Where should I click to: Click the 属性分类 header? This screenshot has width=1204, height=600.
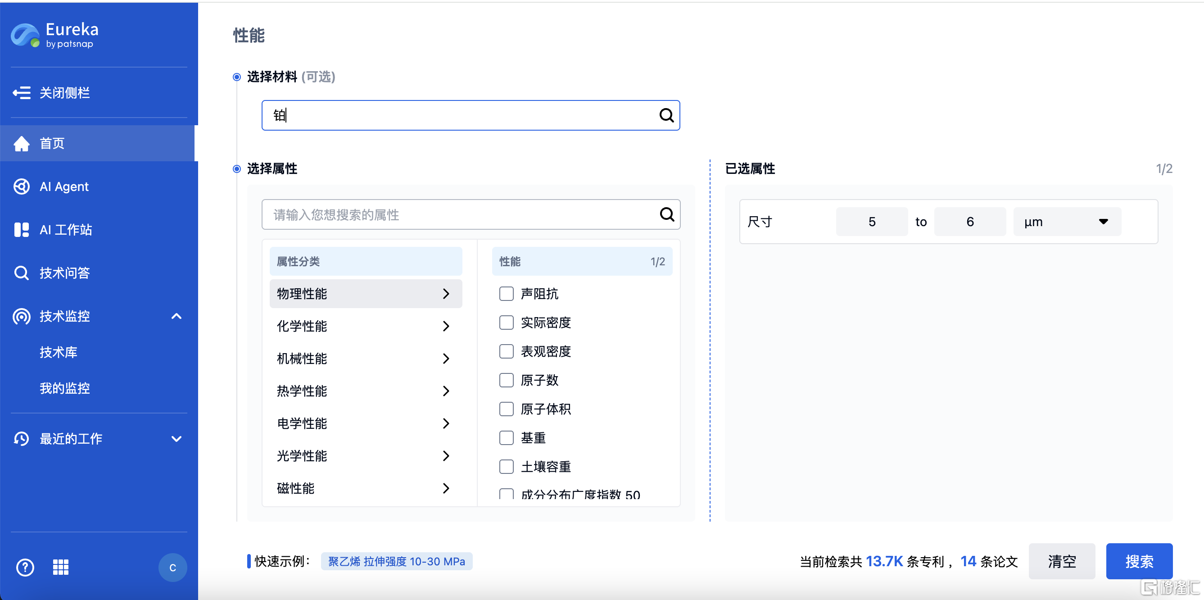366,261
